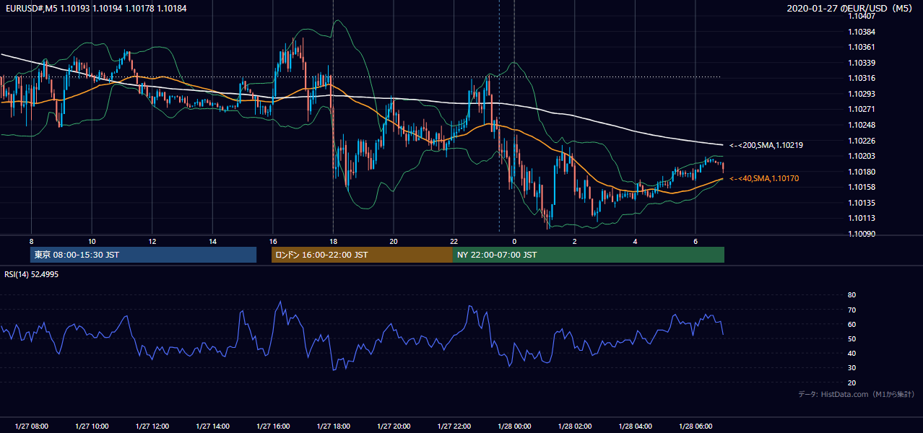
Task: Click the 1/27 10:00 bottom time label
Action: tap(92, 427)
